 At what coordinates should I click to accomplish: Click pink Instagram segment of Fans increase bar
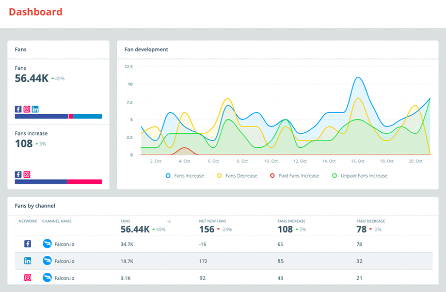(x=85, y=182)
